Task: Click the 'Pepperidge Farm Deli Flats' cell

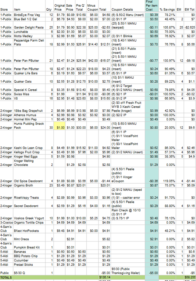Action: point(29,42)
